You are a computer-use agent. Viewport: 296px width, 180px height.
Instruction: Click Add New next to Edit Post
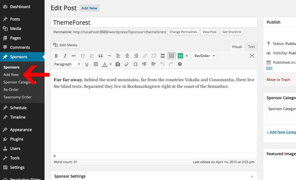(x=89, y=8)
